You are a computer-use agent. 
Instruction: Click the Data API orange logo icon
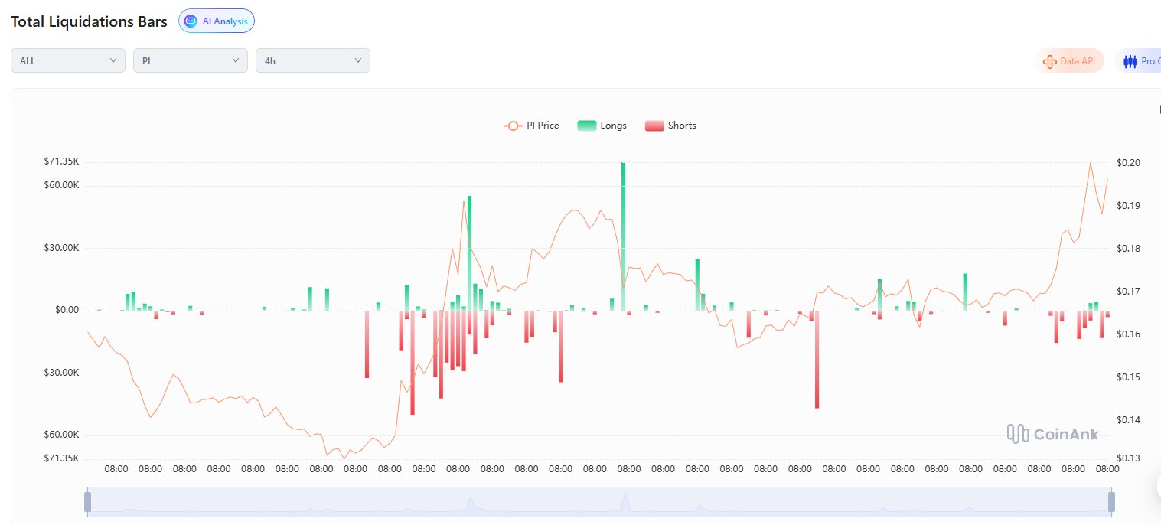[1050, 61]
